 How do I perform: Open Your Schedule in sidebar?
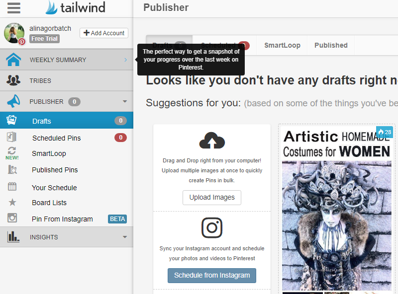coord(67,188)
